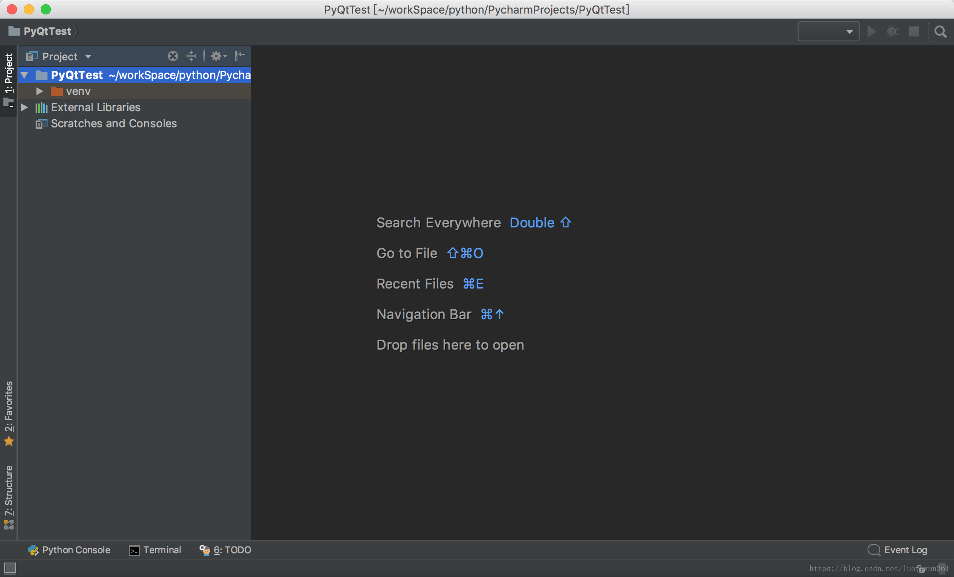Screen dimensions: 954x577
Task: Click the Terminal prompt icon
Action: [x=134, y=551]
